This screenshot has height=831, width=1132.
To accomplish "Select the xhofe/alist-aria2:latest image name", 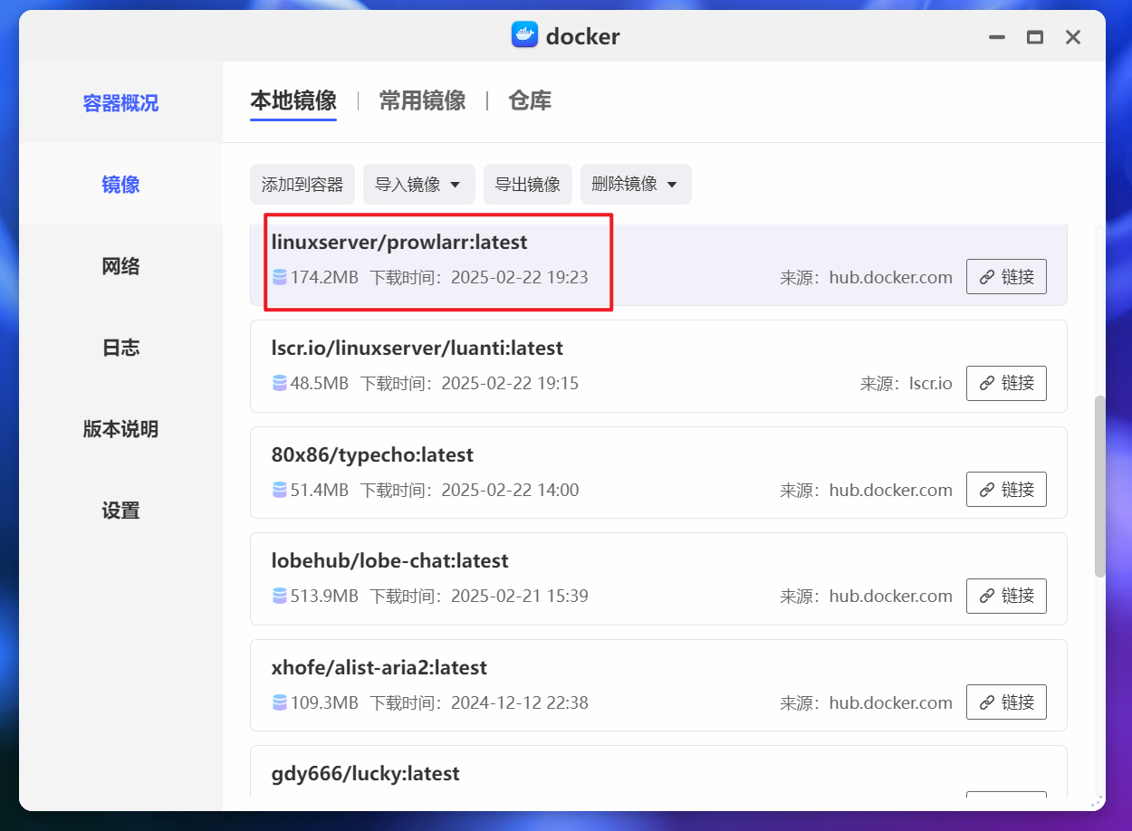I will point(379,668).
